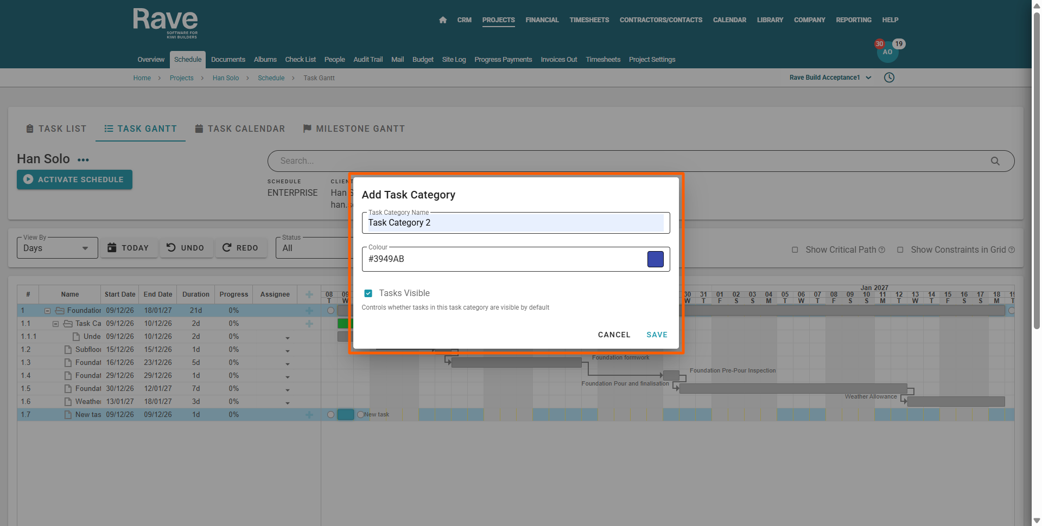Uncheck the Tasks Visible checkbox

coord(368,293)
